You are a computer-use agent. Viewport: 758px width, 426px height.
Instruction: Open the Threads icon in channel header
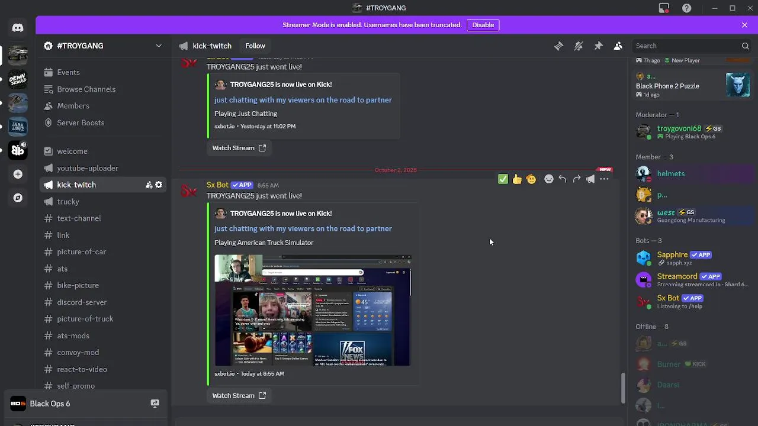point(558,46)
